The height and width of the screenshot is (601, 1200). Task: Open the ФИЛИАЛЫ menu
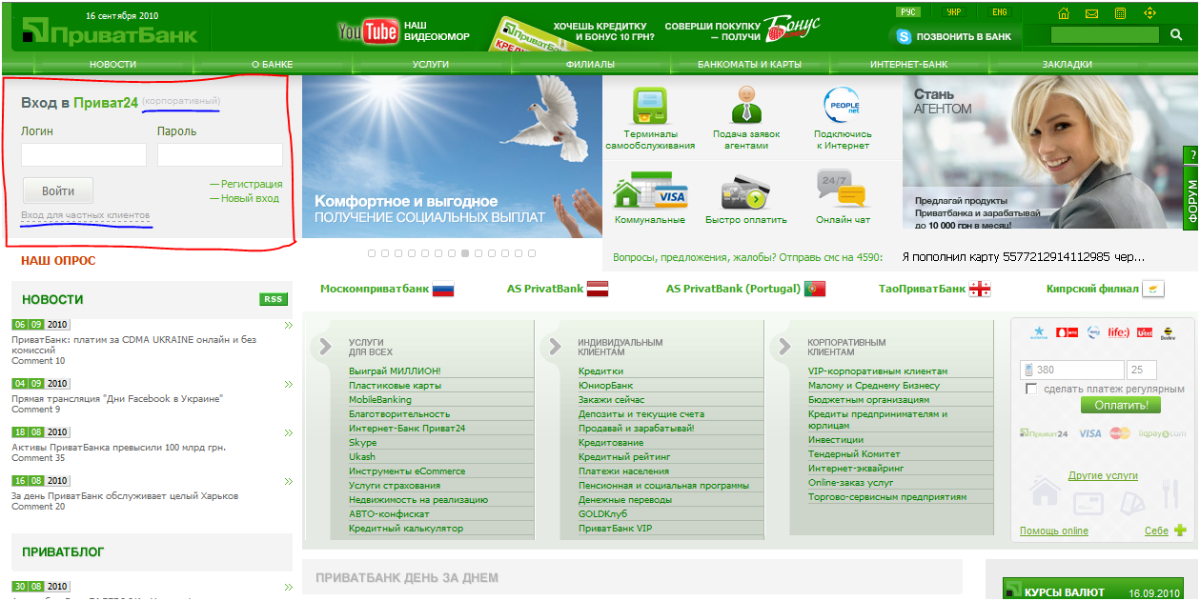(590, 65)
